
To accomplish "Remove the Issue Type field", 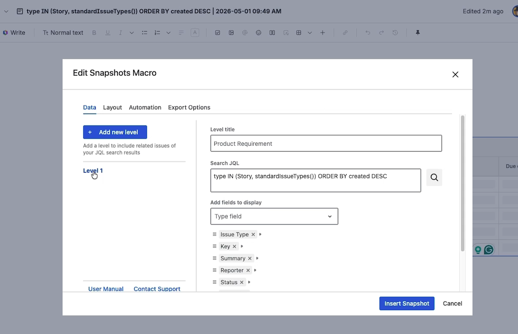I will point(253,234).
